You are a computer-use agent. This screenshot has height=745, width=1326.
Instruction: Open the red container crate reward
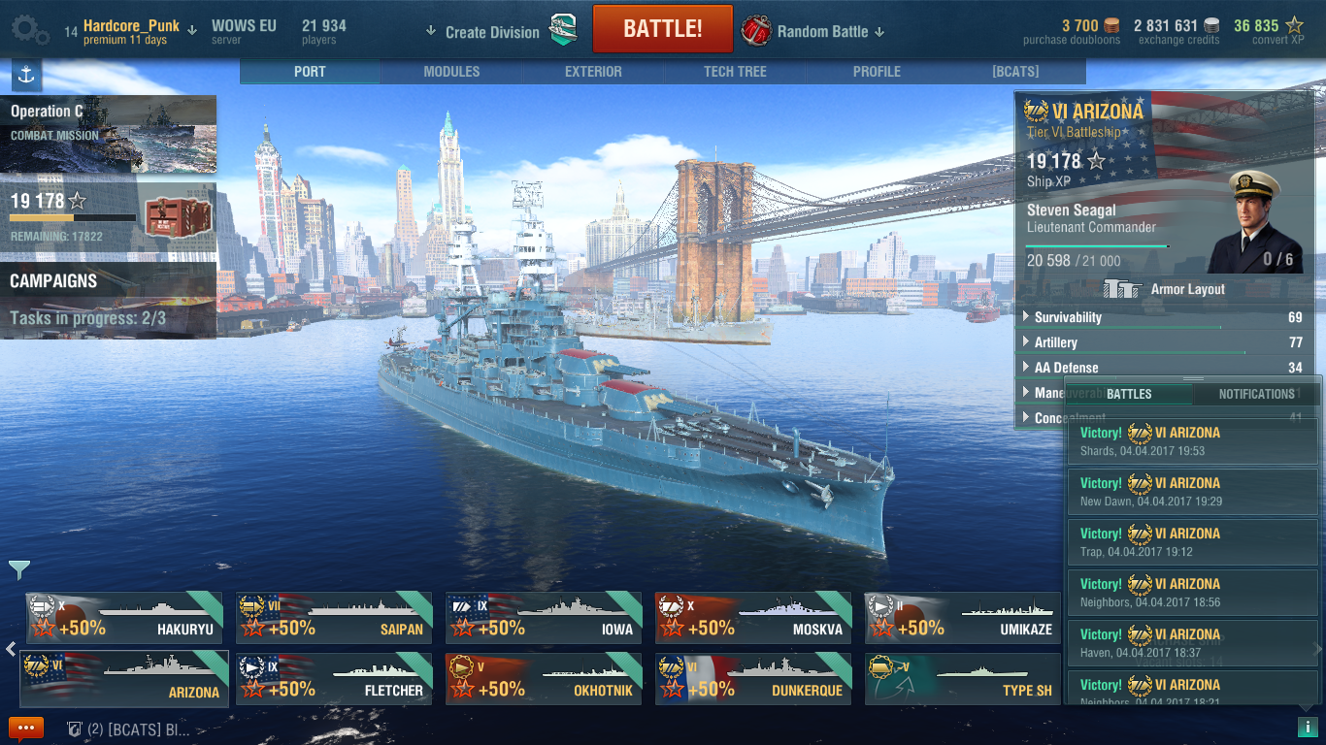178,215
